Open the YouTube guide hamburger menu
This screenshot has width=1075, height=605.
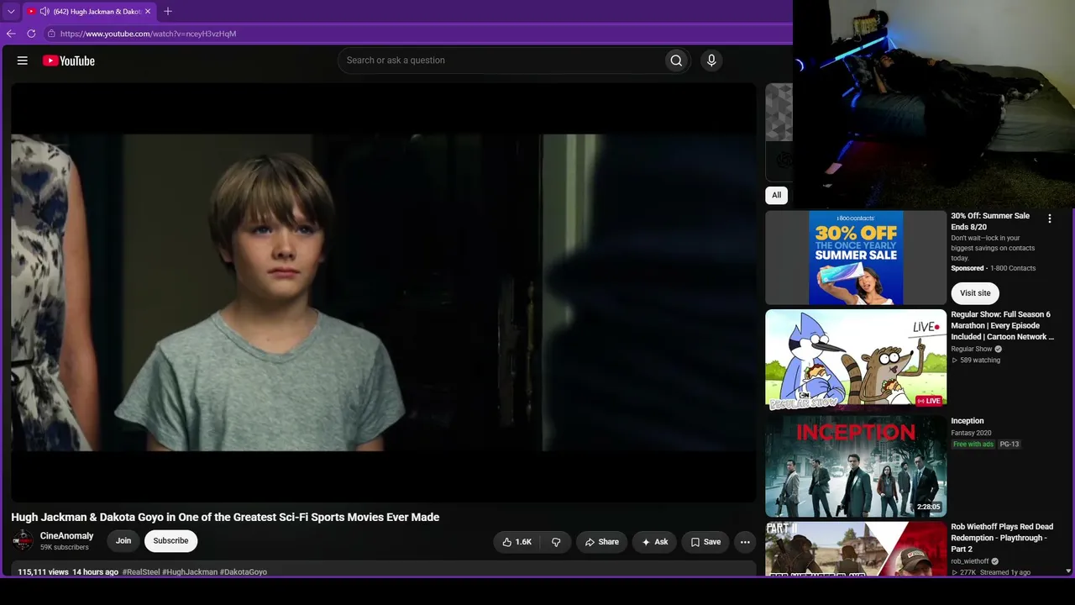pos(23,60)
